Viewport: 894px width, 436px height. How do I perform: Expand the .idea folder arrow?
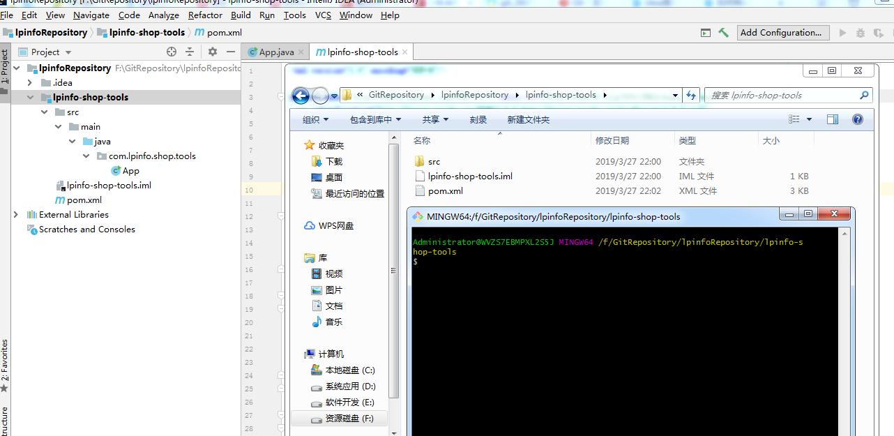point(29,82)
